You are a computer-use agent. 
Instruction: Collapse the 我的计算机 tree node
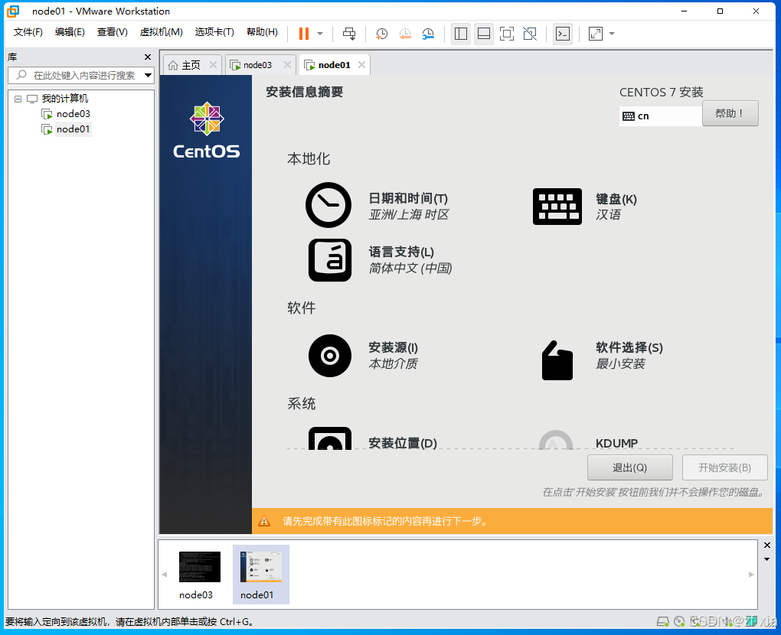pos(18,99)
